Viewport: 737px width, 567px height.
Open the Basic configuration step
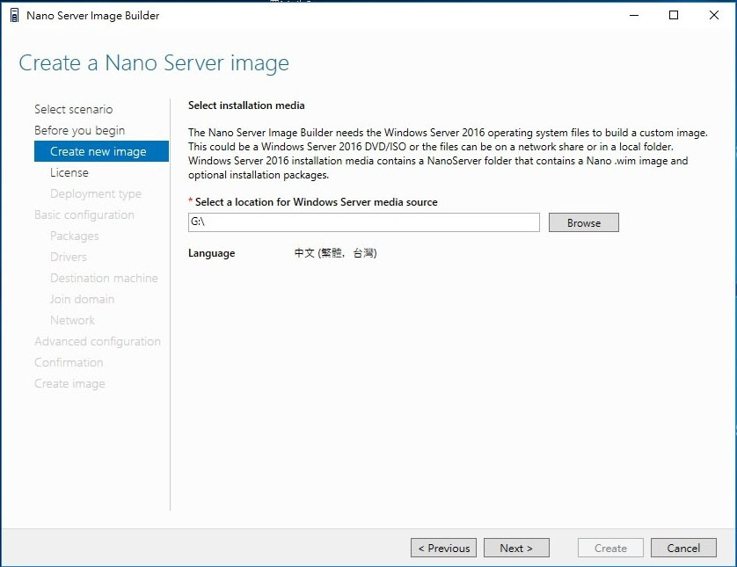coord(84,215)
